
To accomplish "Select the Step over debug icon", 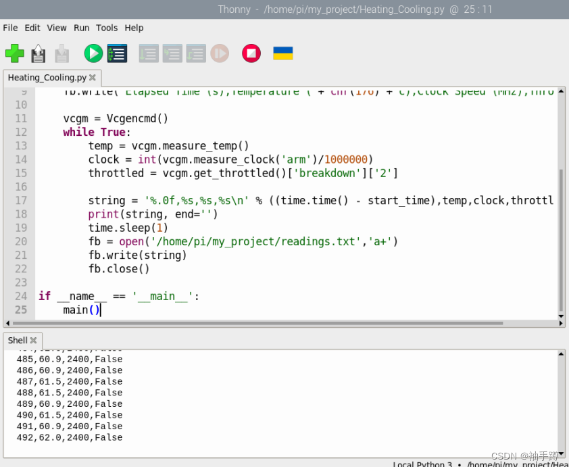I will (x=149, y=53).
